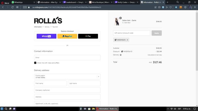Open the ad blocker shield icon
Screen dimensions: 198x111
click(x=163, y=7)
